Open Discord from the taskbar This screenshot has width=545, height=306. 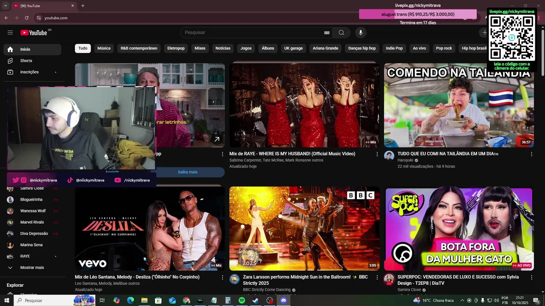[284, 300]
